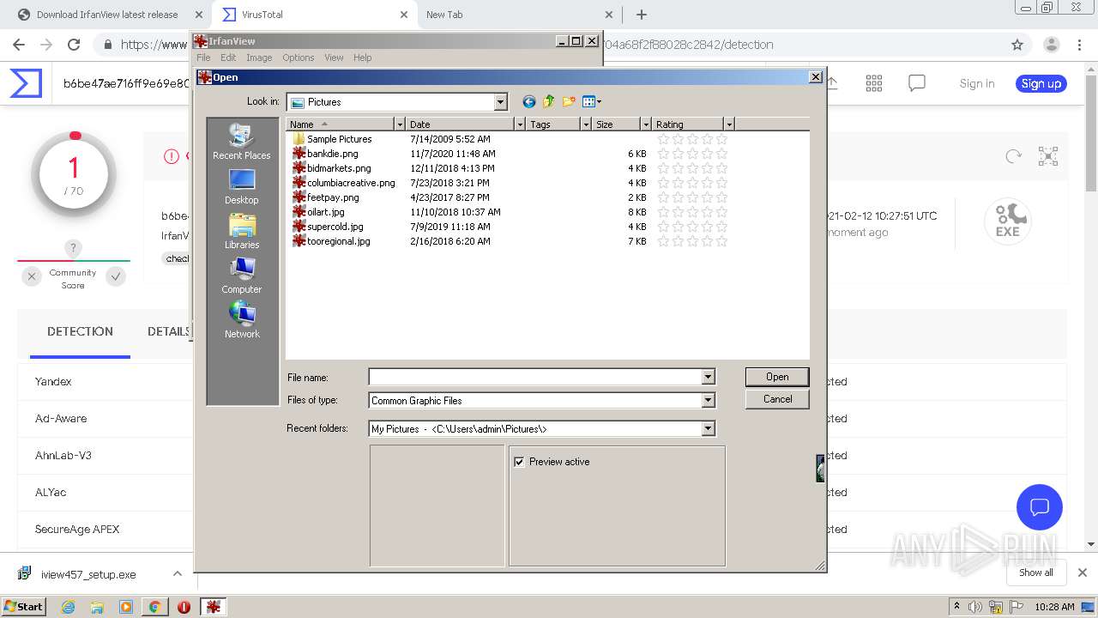The width and height of the screenshot is (1098, 618).
Task: Expand the File name dropdown arrow
Action: pos(708,377)
